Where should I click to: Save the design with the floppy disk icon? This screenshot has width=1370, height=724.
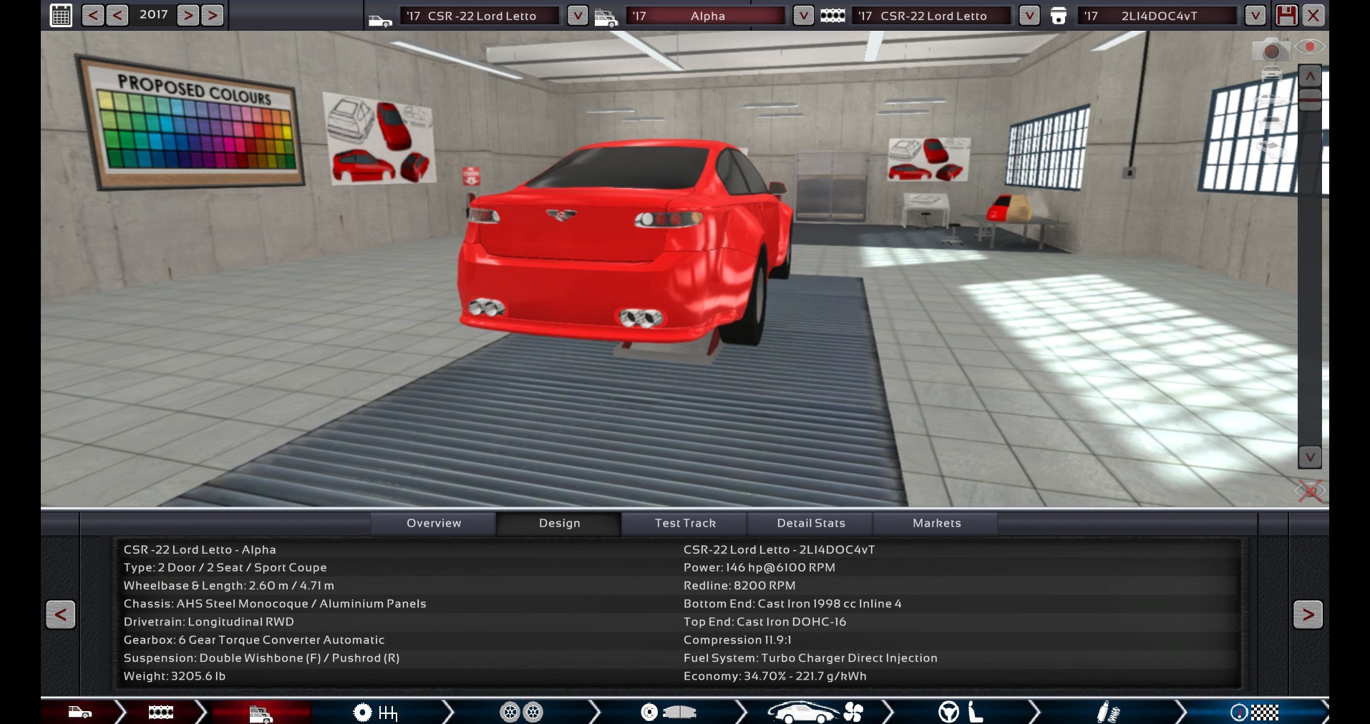(x=1286, y=15)
